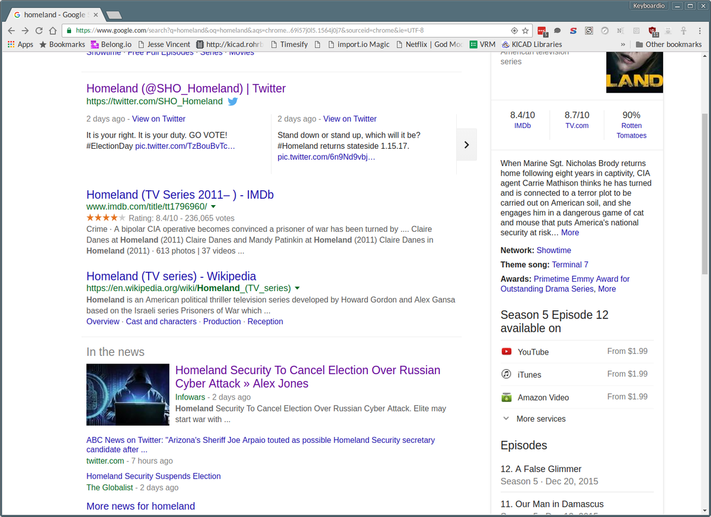
Task: Expand description with the More link
Action: pyautogui.click(x=570, y=232)
